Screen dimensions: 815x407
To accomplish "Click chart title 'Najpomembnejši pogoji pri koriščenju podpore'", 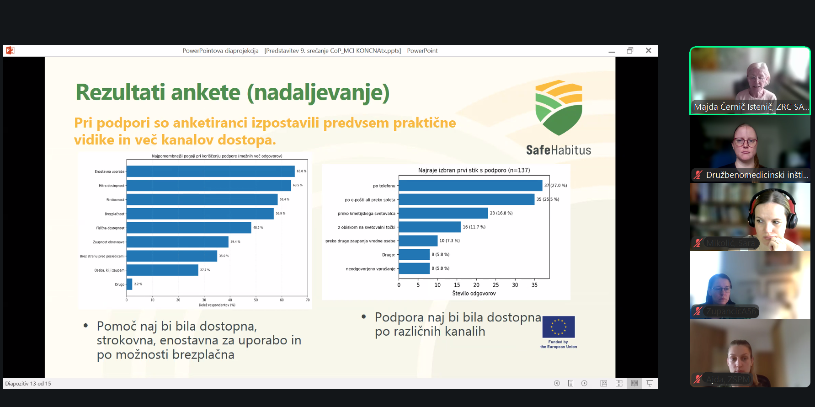I will (217, 156).
